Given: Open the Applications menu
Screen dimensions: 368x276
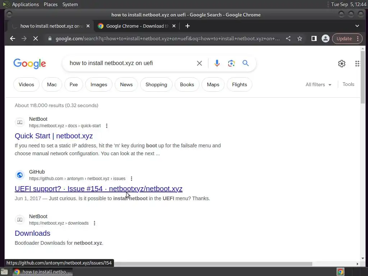Looking at the screenshot, I should coord(26,4).
